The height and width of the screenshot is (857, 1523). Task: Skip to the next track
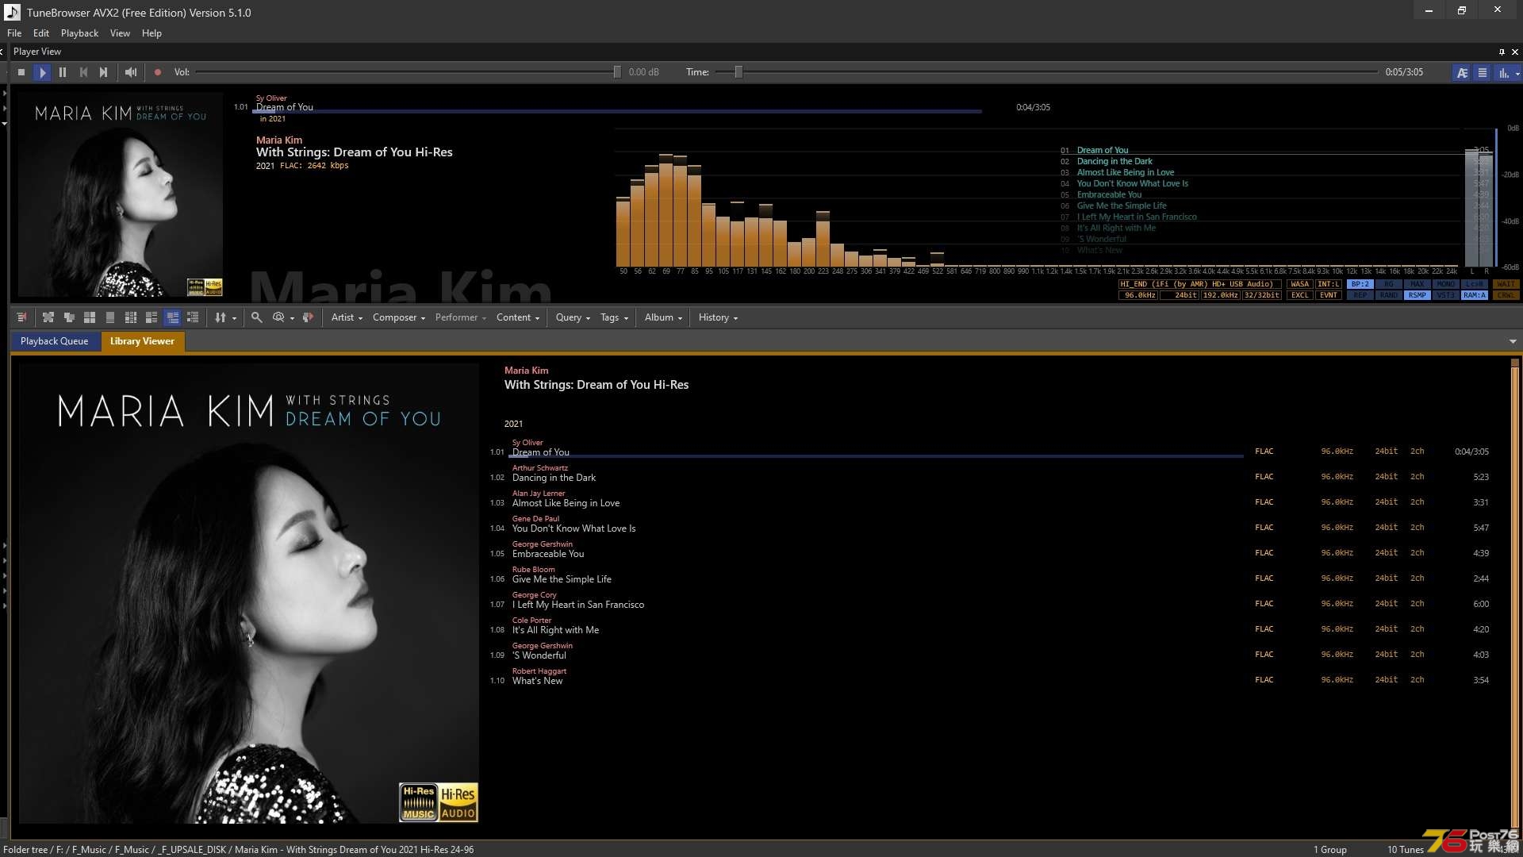click(104, 72)
